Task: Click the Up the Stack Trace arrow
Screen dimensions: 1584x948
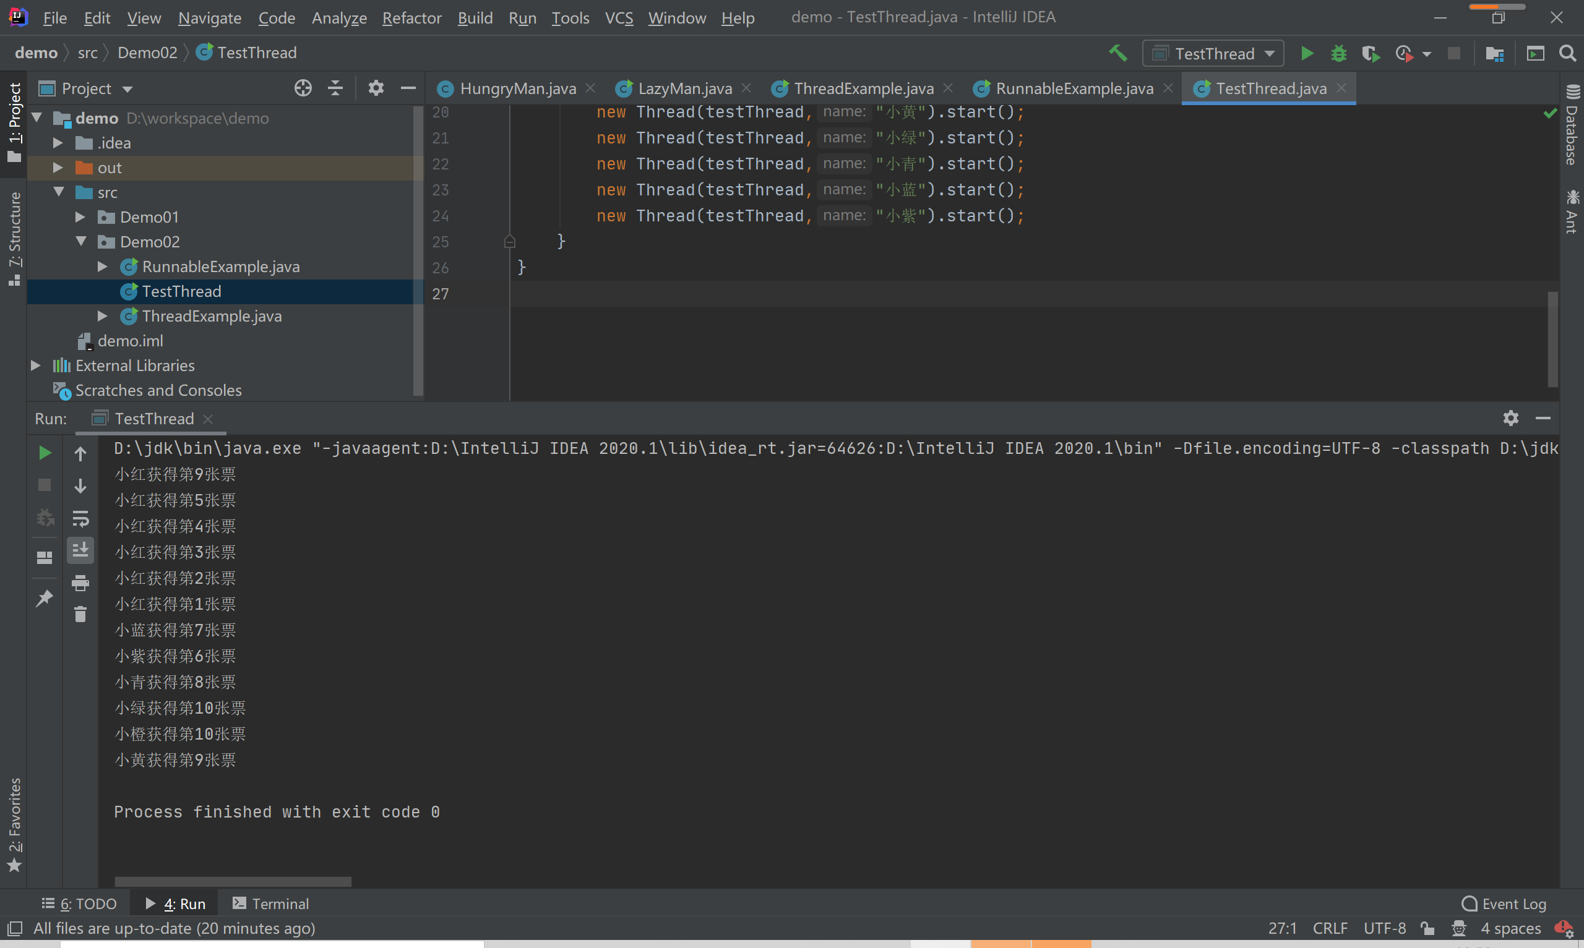Action: [80, 453]
